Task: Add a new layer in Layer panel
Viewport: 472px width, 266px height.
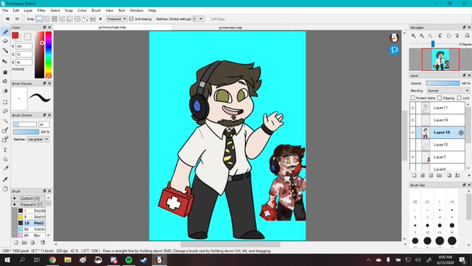Action: point(414,175)
